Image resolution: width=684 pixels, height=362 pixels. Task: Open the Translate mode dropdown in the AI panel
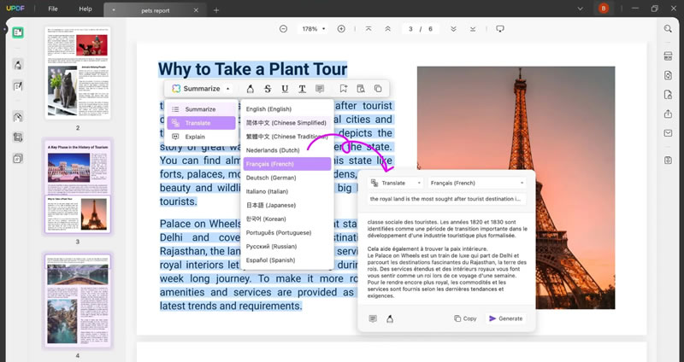click(396, 183)
